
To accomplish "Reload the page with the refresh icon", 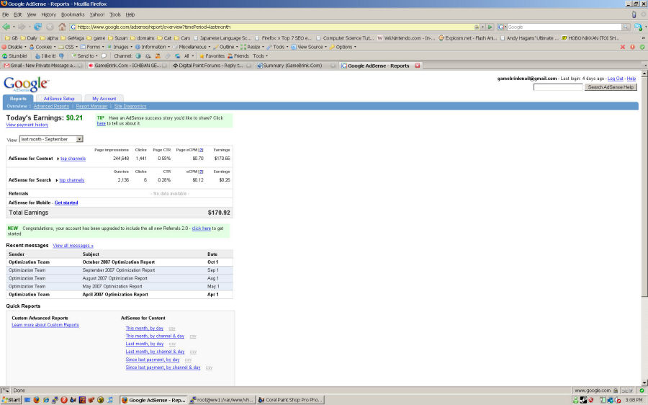I will (x=37, y=27).
